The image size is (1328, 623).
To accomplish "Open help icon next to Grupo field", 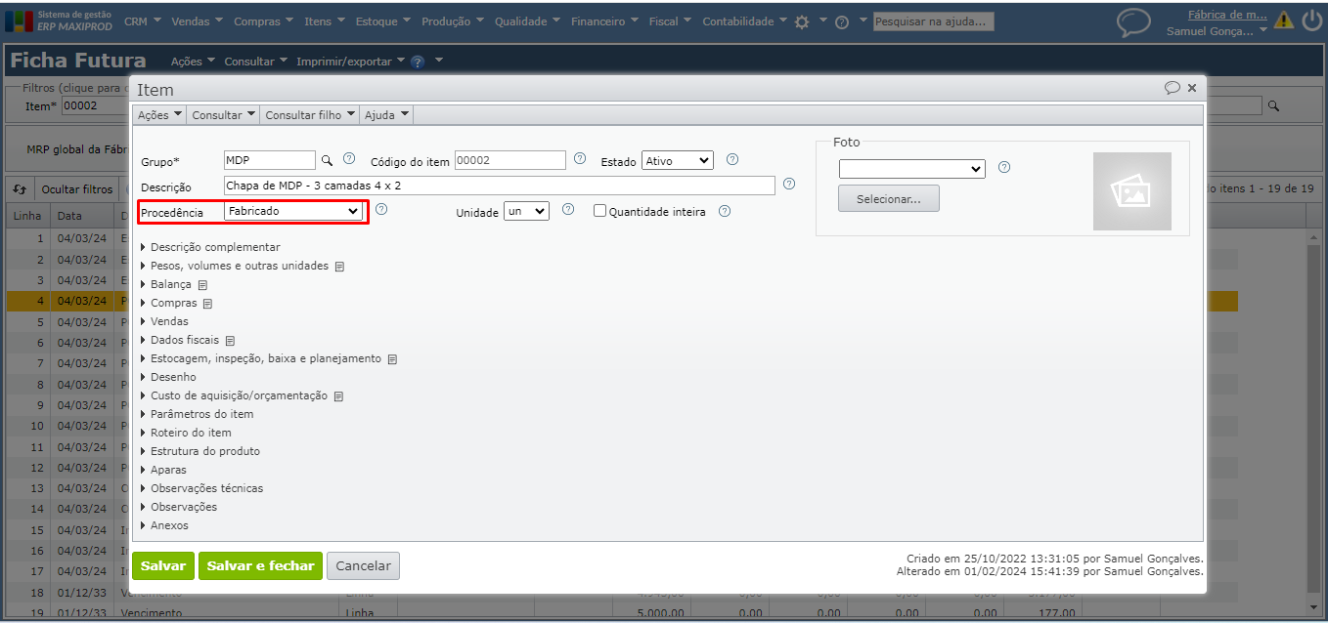I will pyautogui.click(x=349, y=159).
